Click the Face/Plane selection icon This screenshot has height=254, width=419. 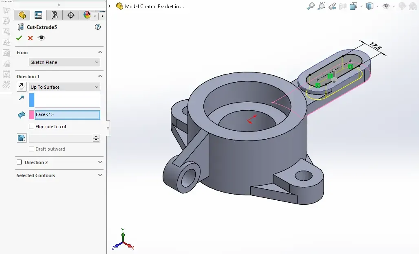click(21, 115)
